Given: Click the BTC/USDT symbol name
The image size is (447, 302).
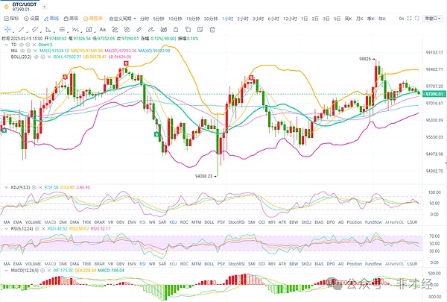Looking at the screenshot, I should tap(25, 4).
